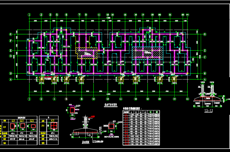Viewport: 230px width, 152px height.
Task: Click the 基础剖面 section caption
Action: pyautogui.click(x=86, y=142)
